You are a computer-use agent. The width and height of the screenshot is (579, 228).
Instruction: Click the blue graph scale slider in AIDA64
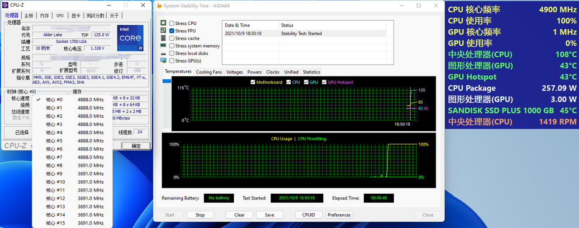pos(167,81)
